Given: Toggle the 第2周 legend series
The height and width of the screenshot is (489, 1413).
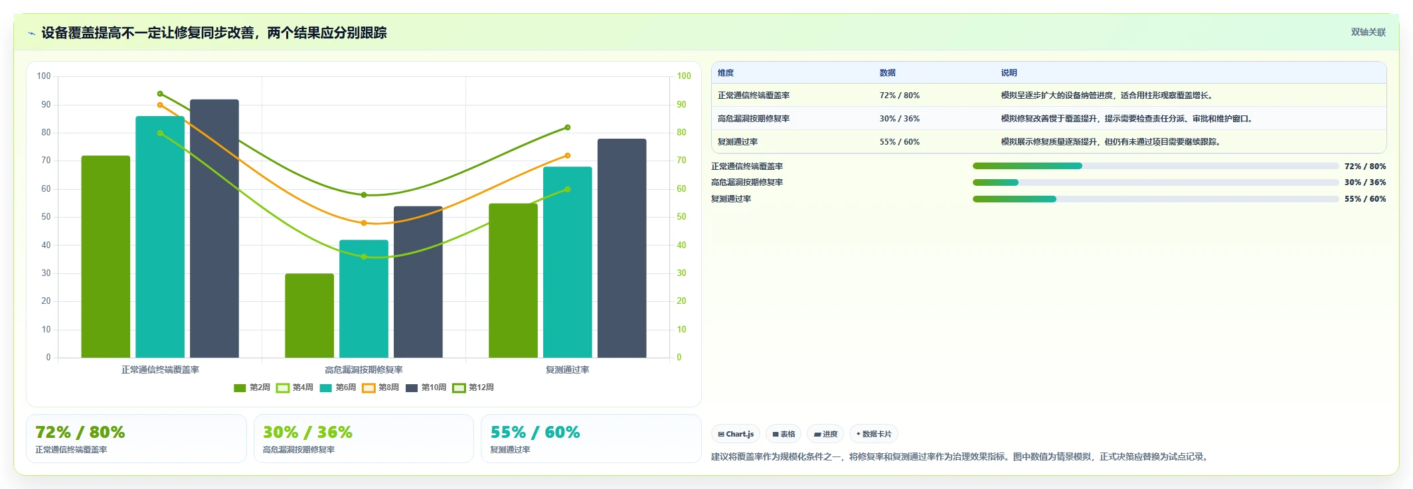Looking at the screenshot, I should pos(252,387).
